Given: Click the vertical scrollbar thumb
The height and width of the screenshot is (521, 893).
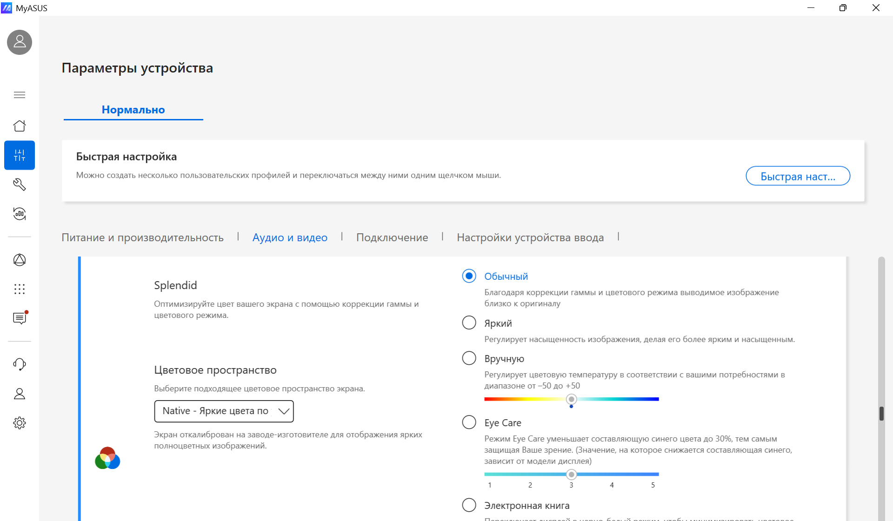Looking at the screenshot, I should [881, 414].
